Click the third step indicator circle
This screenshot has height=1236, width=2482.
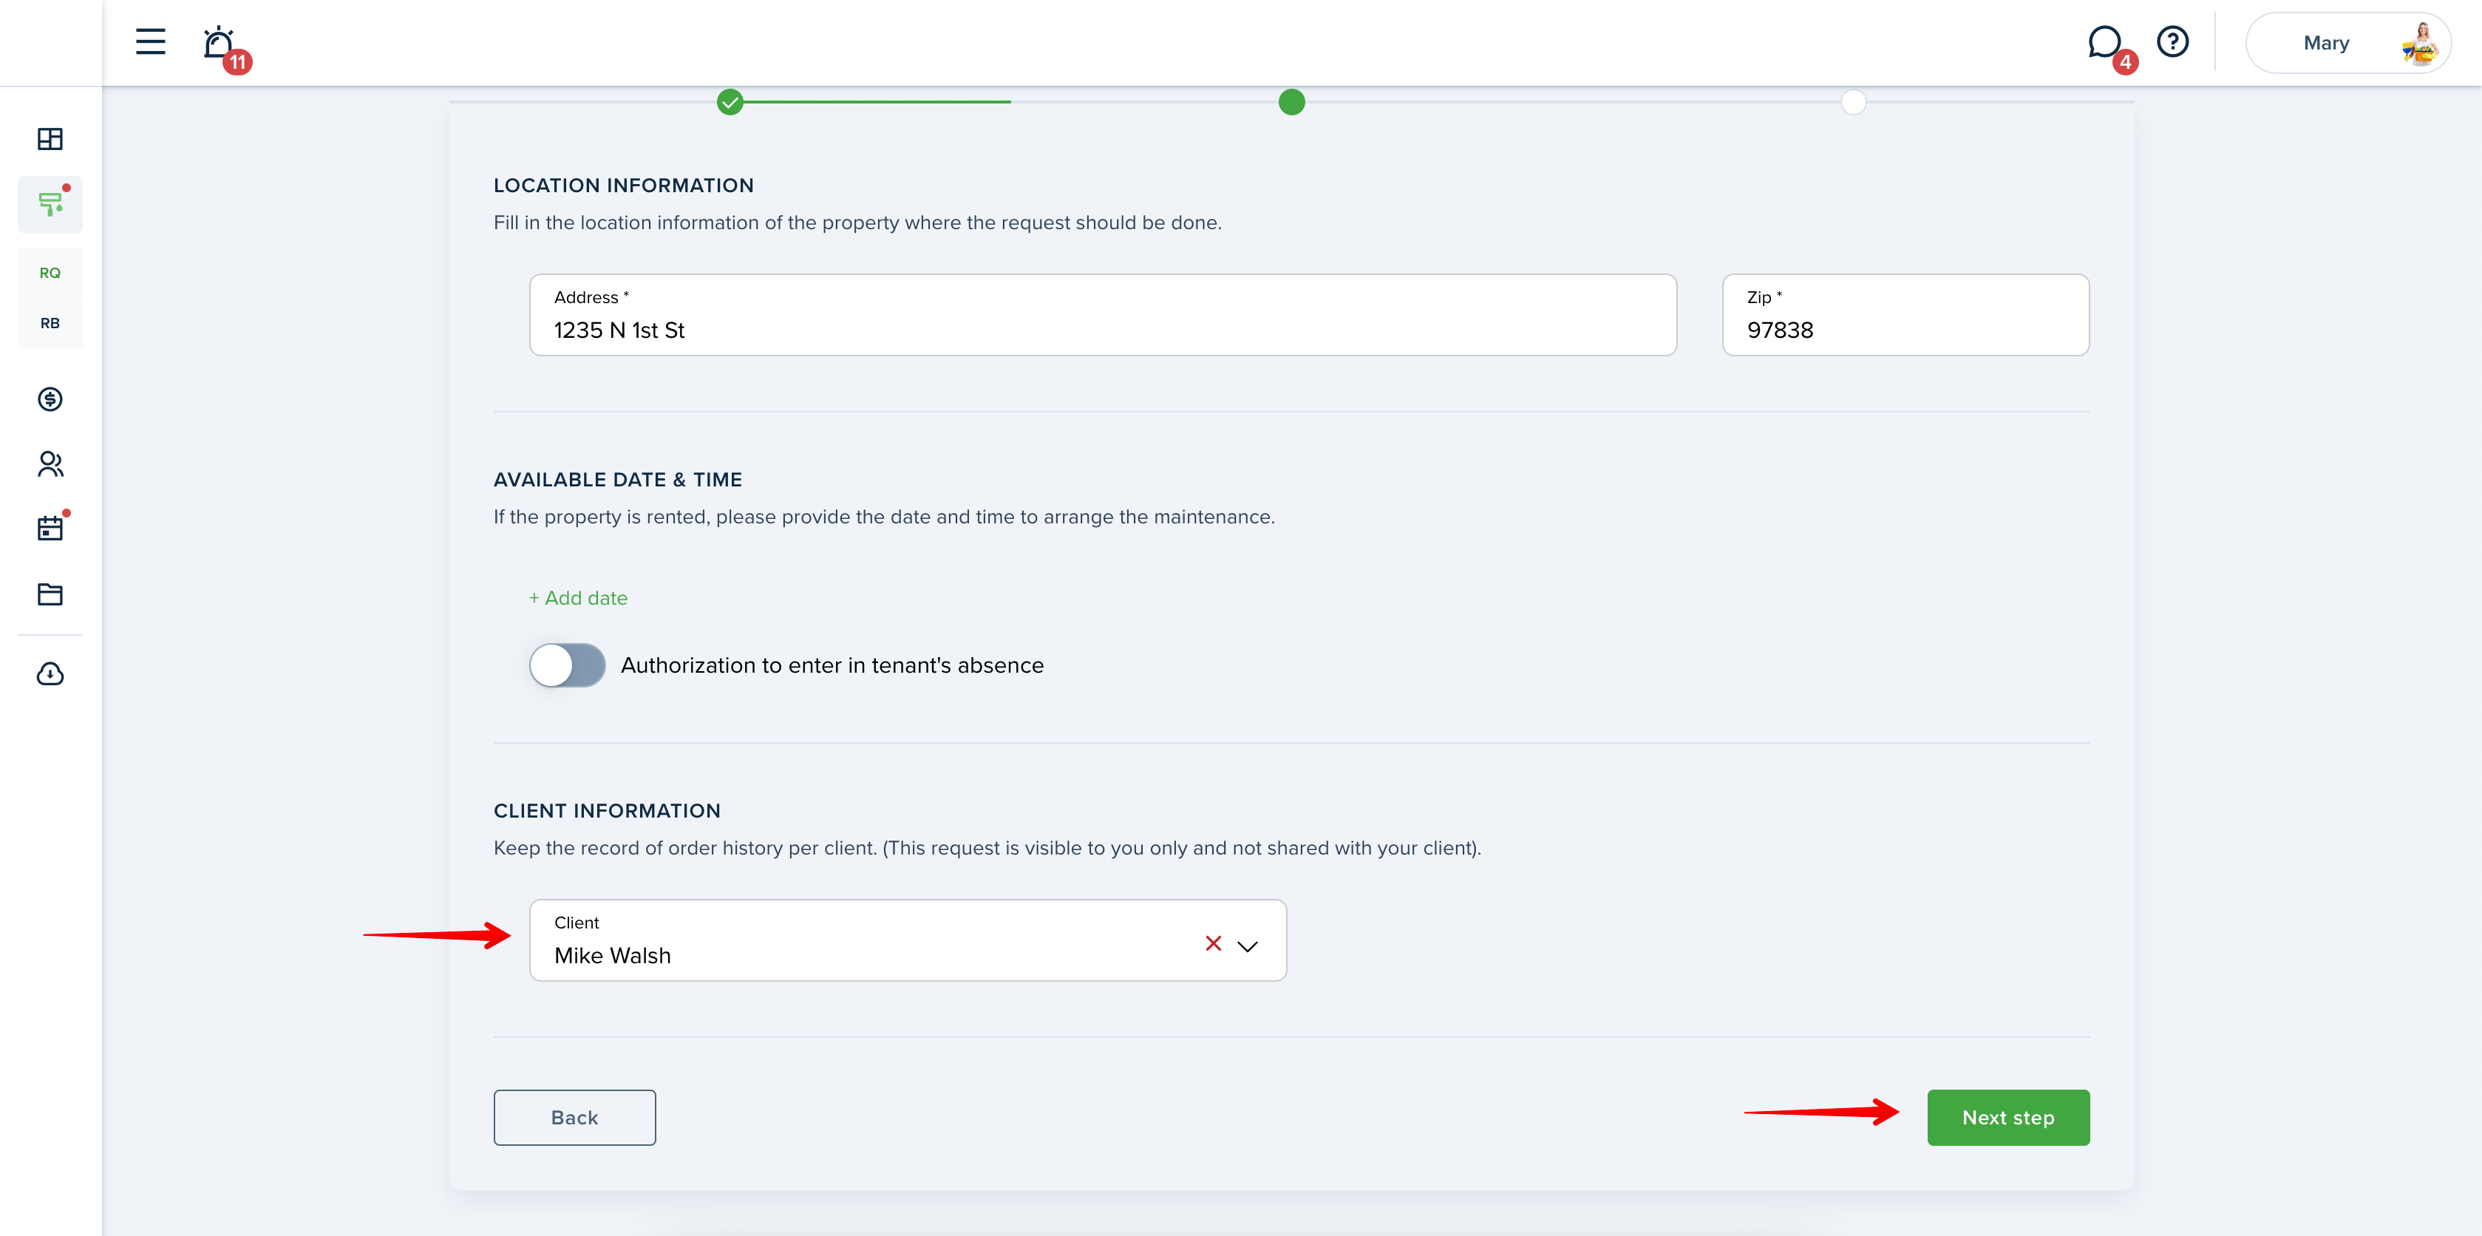click(1853, 102)
